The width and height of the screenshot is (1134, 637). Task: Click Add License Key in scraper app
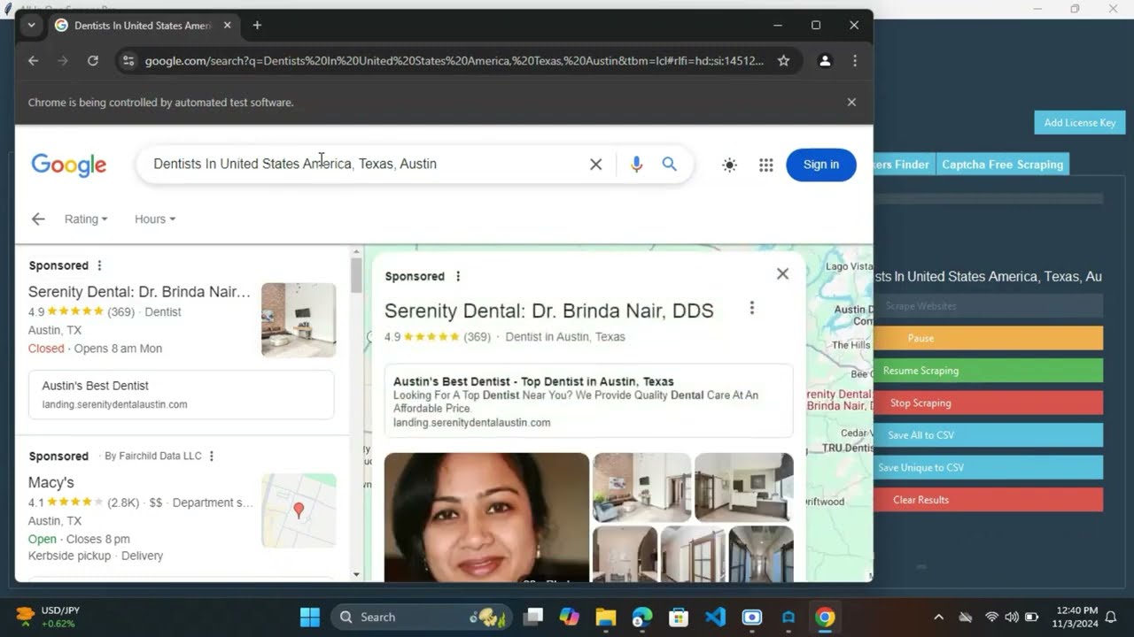1079,123
